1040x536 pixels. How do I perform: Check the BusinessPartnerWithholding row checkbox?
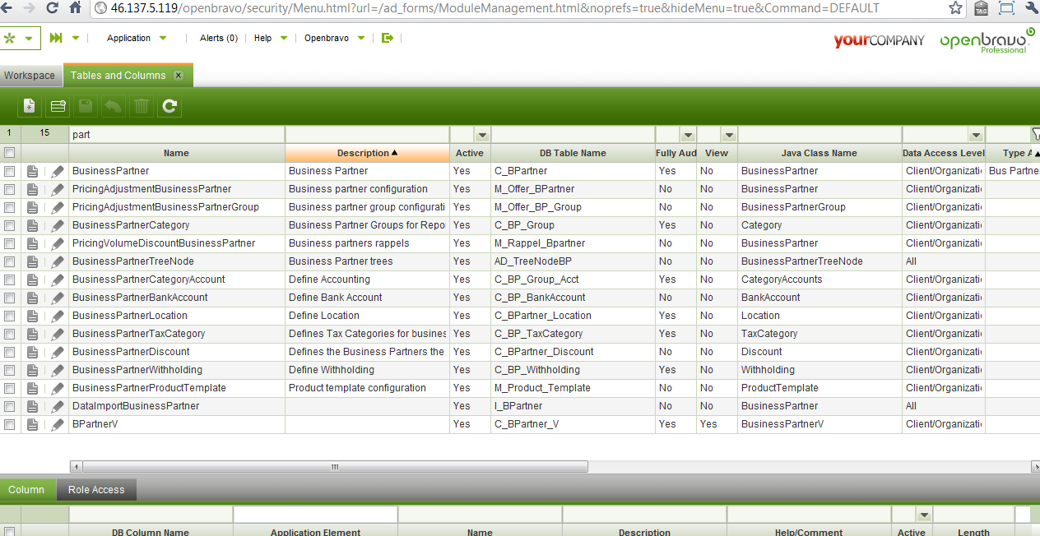9,370
